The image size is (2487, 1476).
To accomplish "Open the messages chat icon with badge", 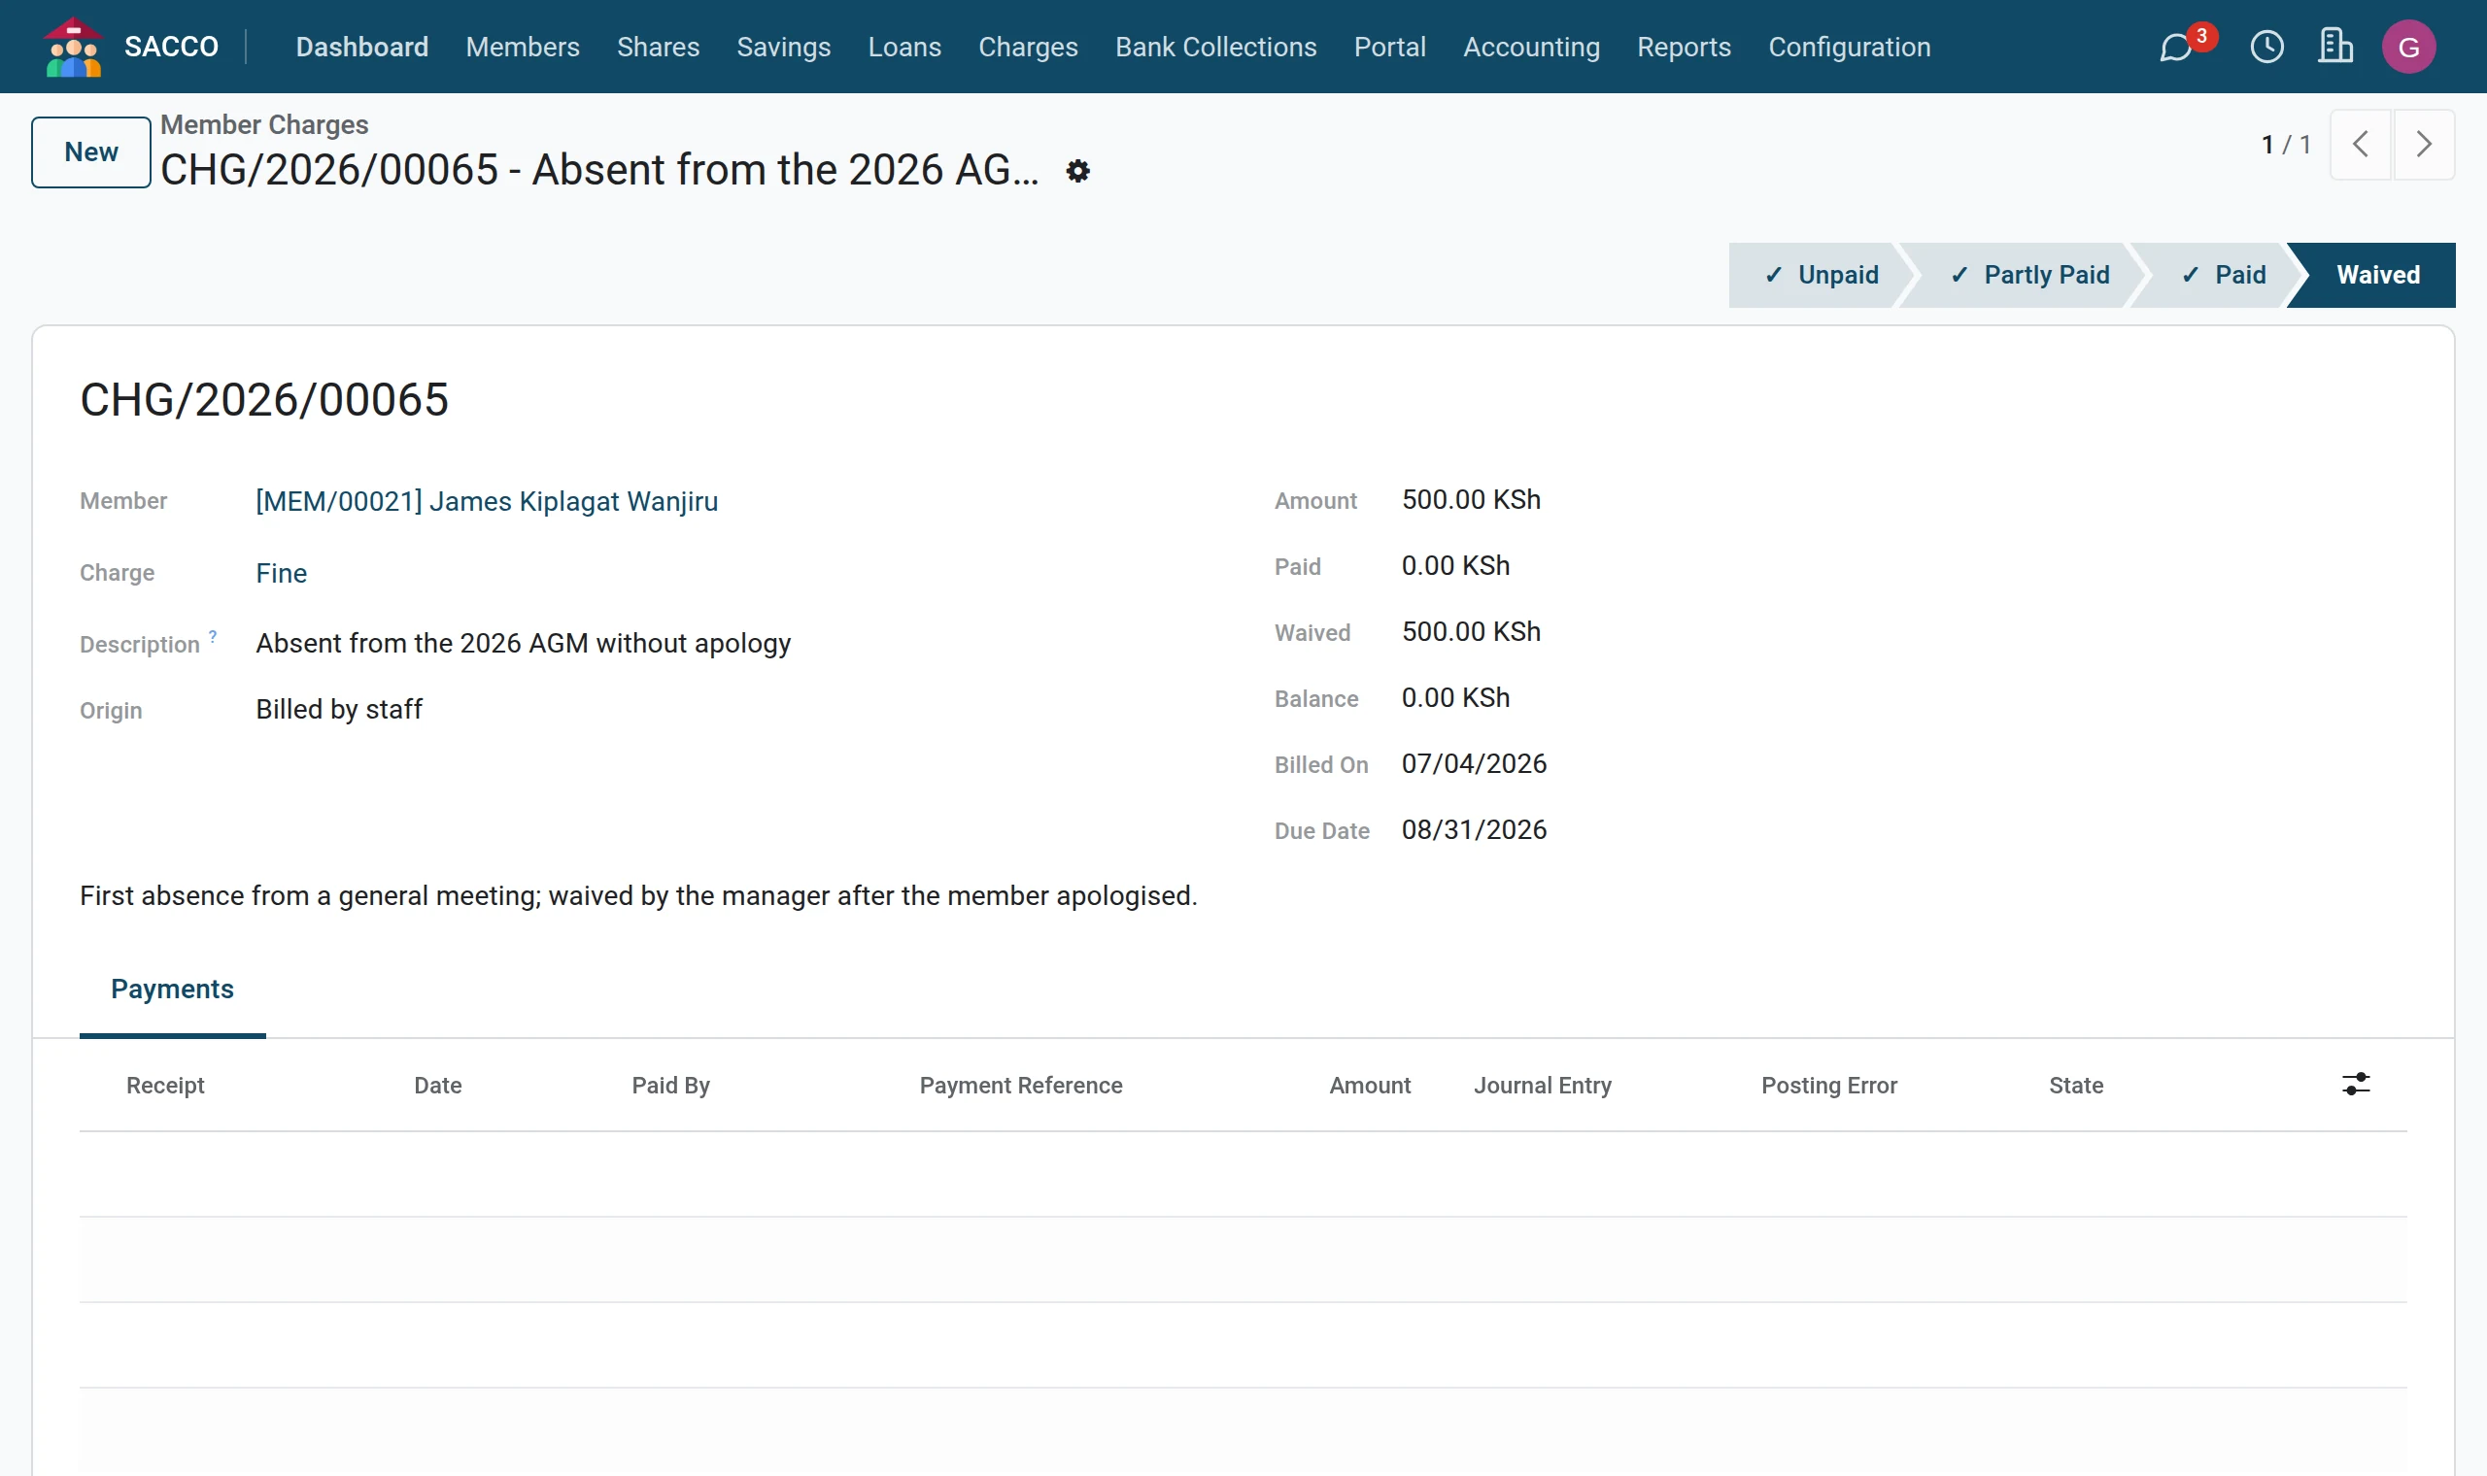I will coord(2177,47).
